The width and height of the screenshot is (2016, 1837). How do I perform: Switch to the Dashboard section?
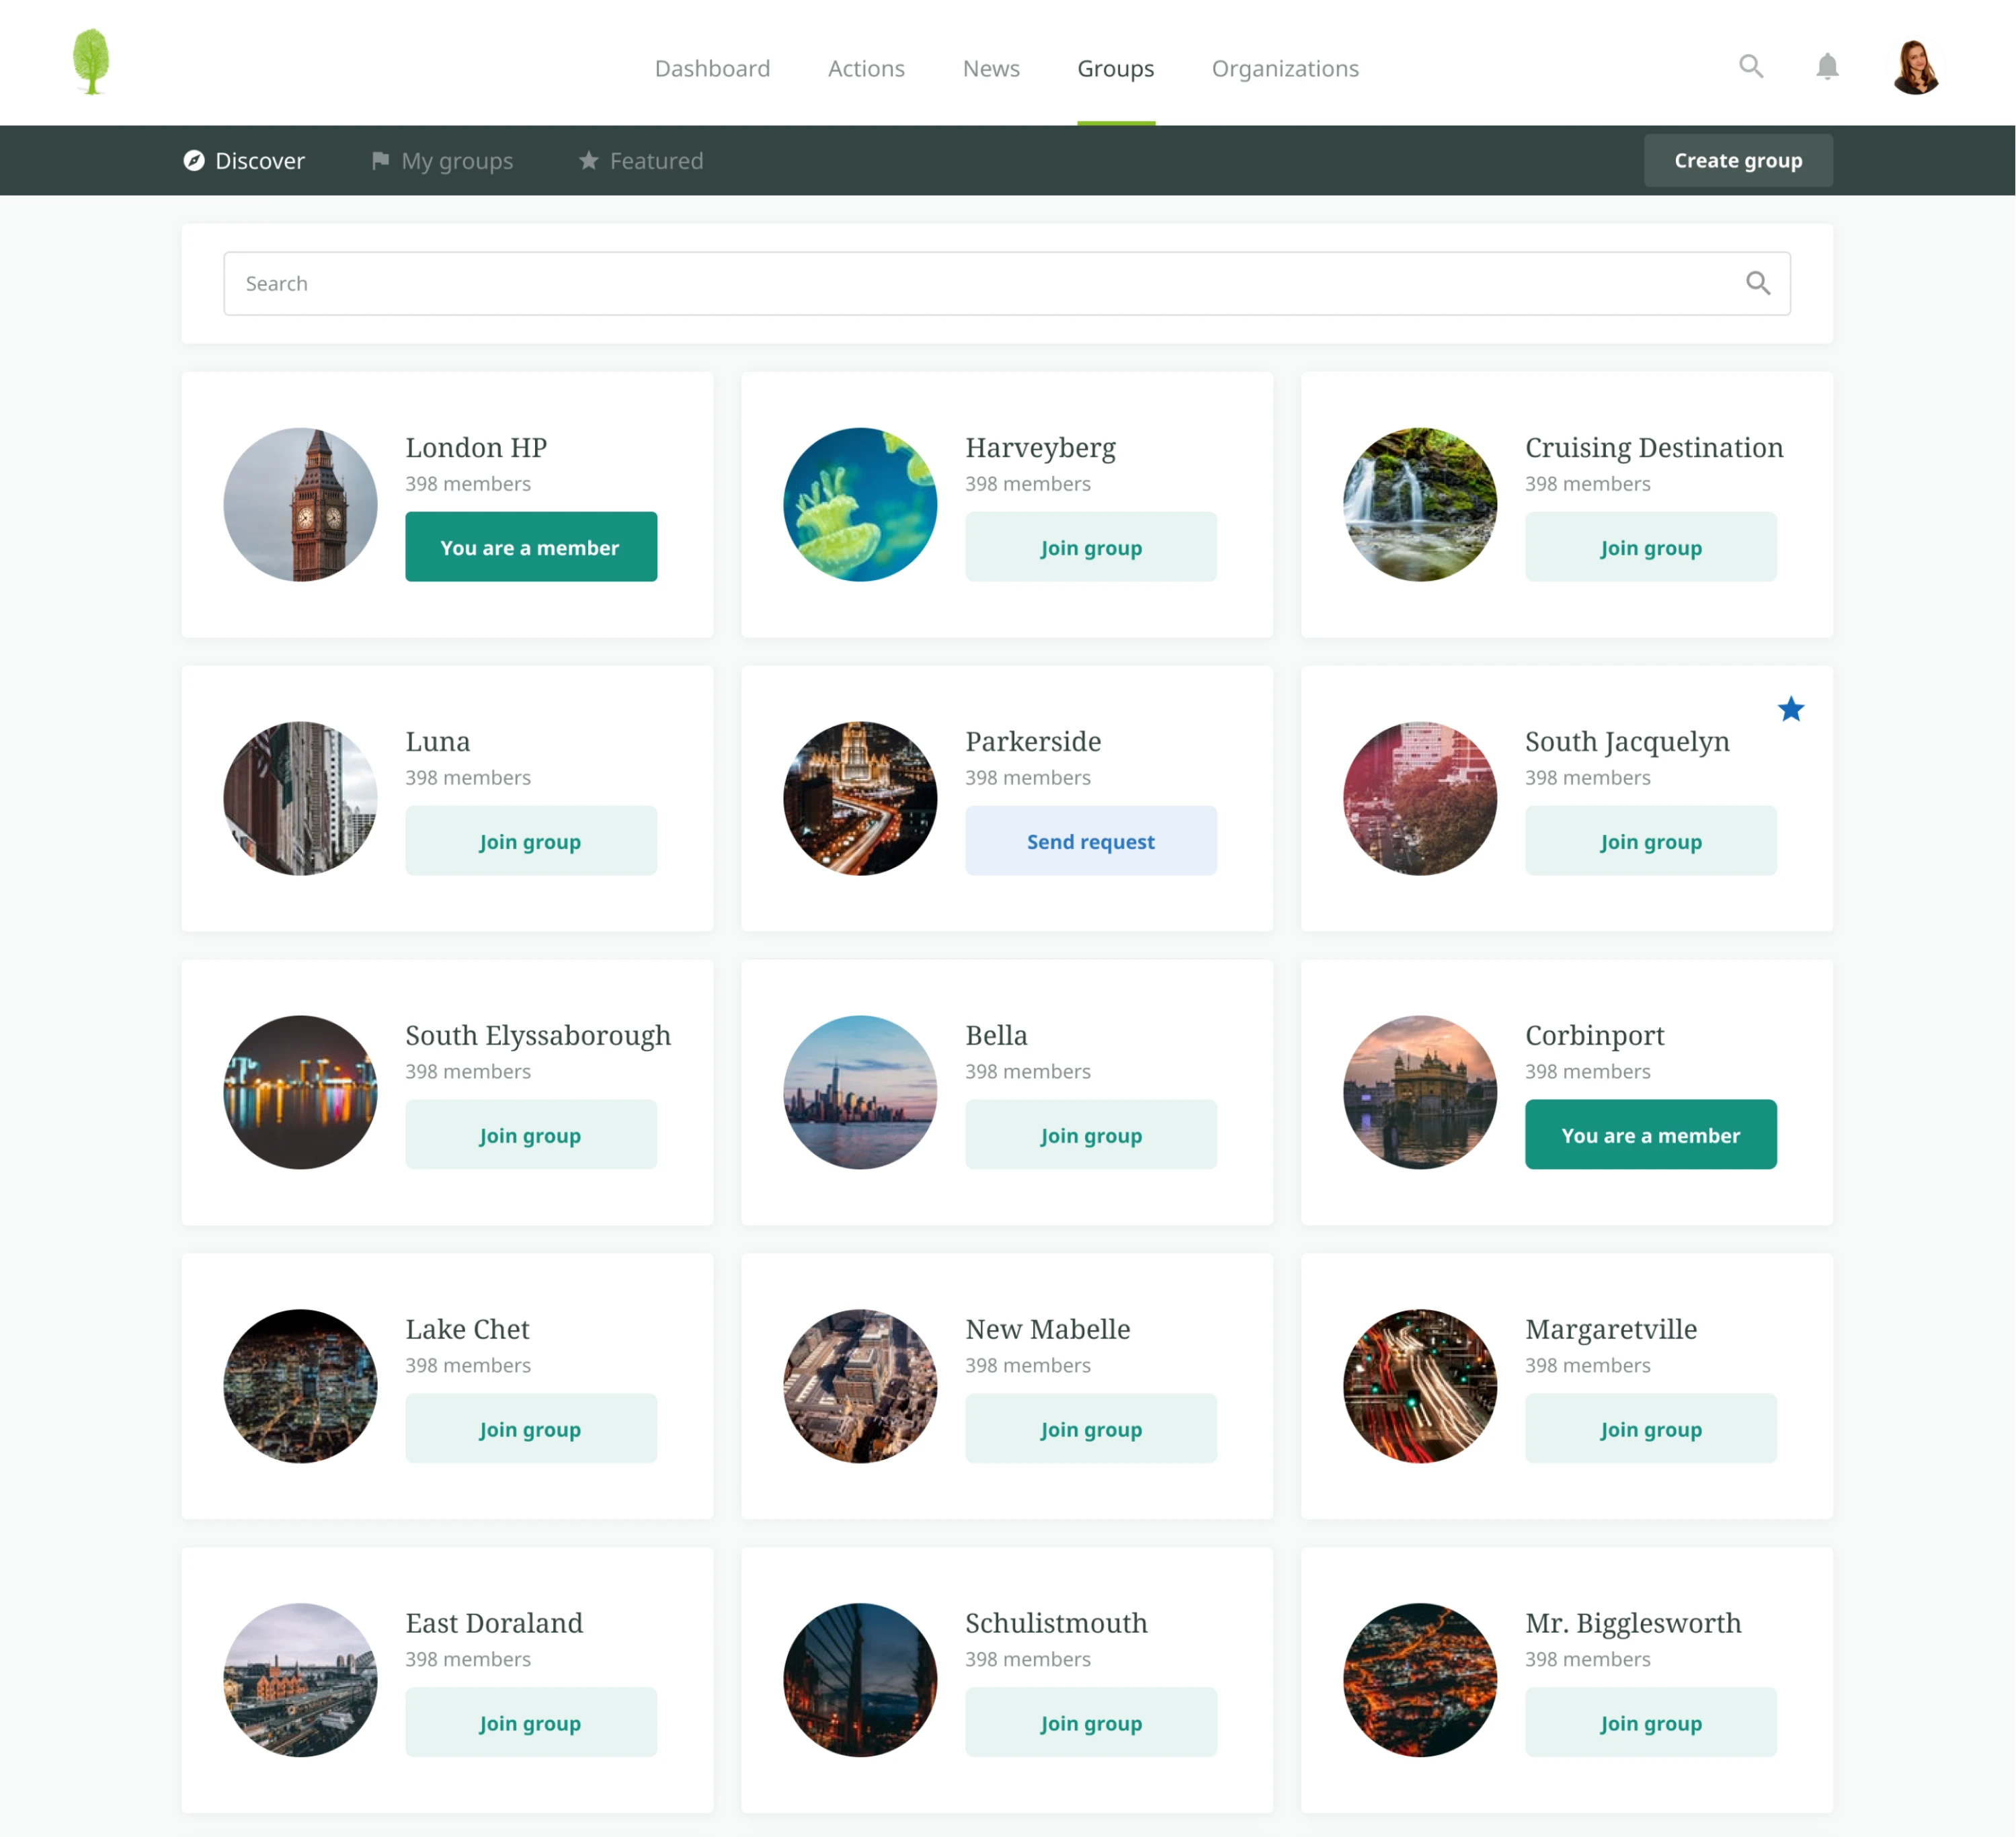pos(712,68)
